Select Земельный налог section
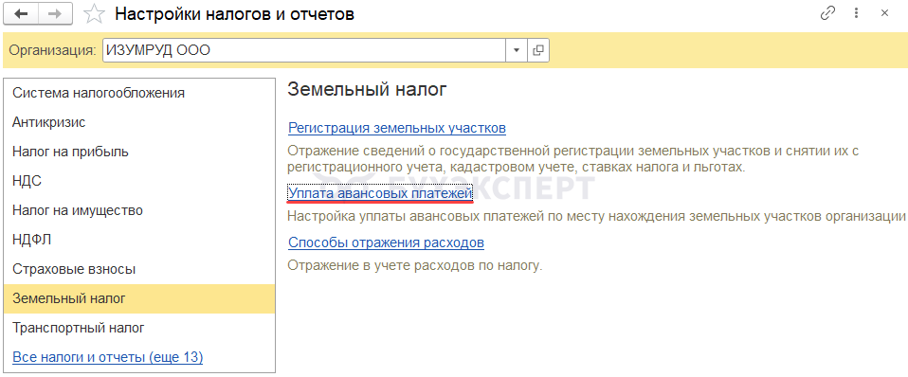The height and width of the screenshot is (377, 908). click(x=139, y=298)
